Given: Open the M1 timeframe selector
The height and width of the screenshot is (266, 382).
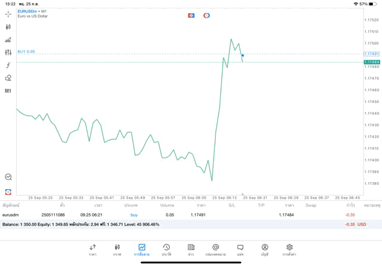Looking at the screenshot, I should tap(8, 91).
